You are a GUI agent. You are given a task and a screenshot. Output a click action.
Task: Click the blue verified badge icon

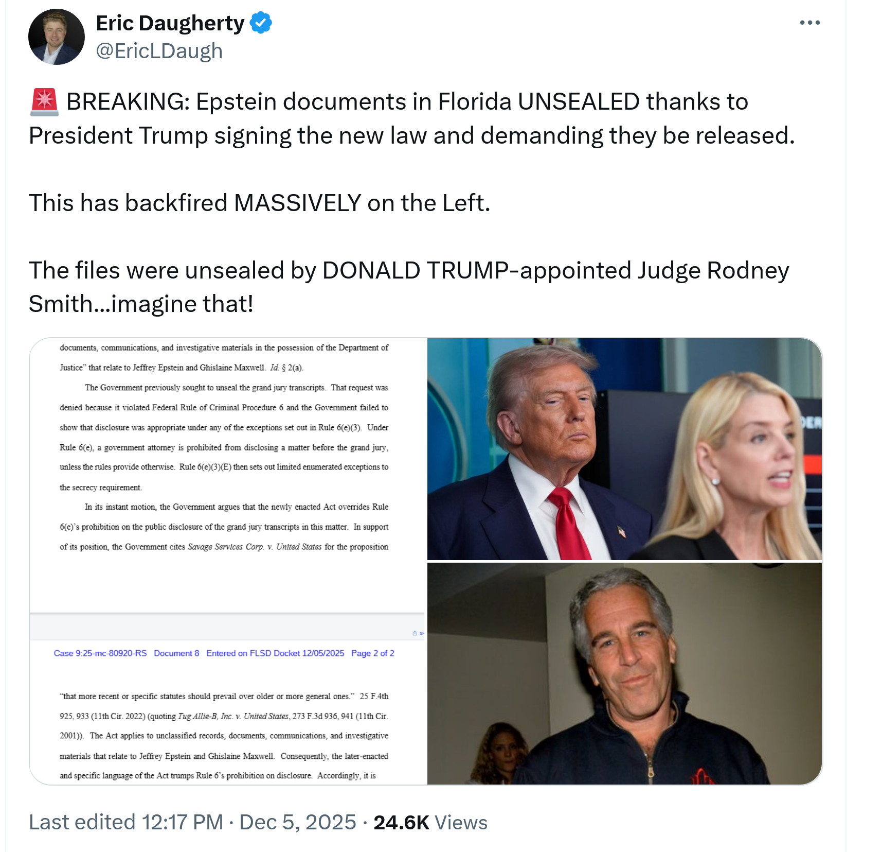[261, 23]
